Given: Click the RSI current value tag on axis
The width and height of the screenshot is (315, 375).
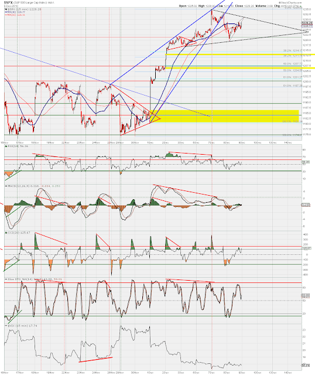Looking at the screenshot, I should [x=306, y=162].
